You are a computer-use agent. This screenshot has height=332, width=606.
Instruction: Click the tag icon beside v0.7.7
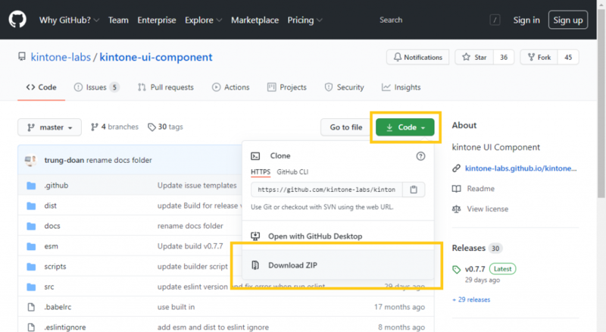[x=457, y=269]
